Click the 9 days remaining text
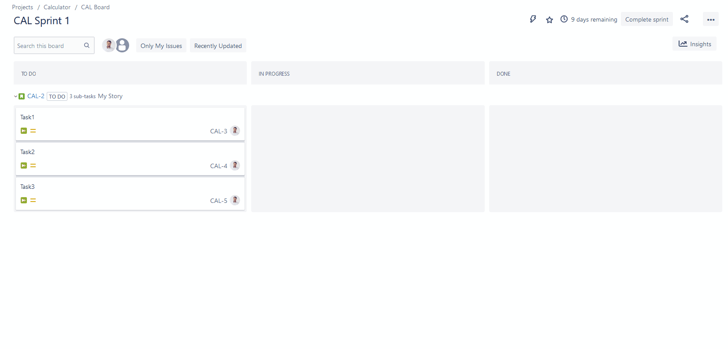 point(594,19)
